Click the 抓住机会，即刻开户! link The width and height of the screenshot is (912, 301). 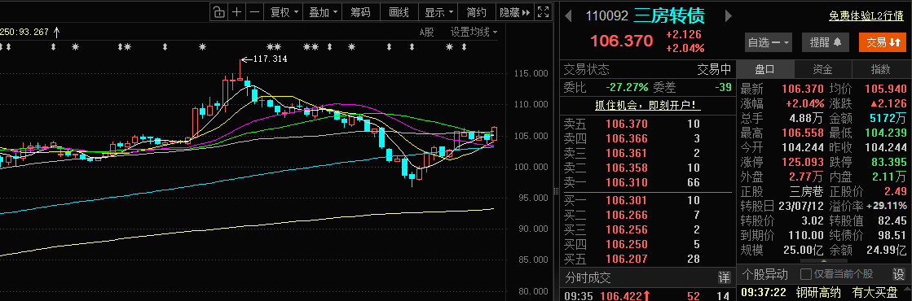point(647,105)
